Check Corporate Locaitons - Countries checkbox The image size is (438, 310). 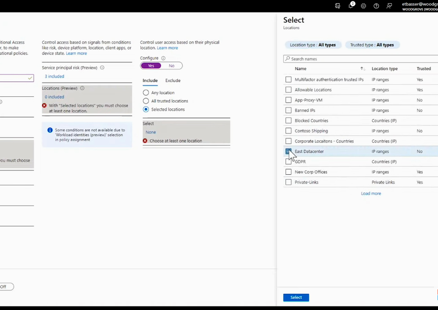click(288, 141)
